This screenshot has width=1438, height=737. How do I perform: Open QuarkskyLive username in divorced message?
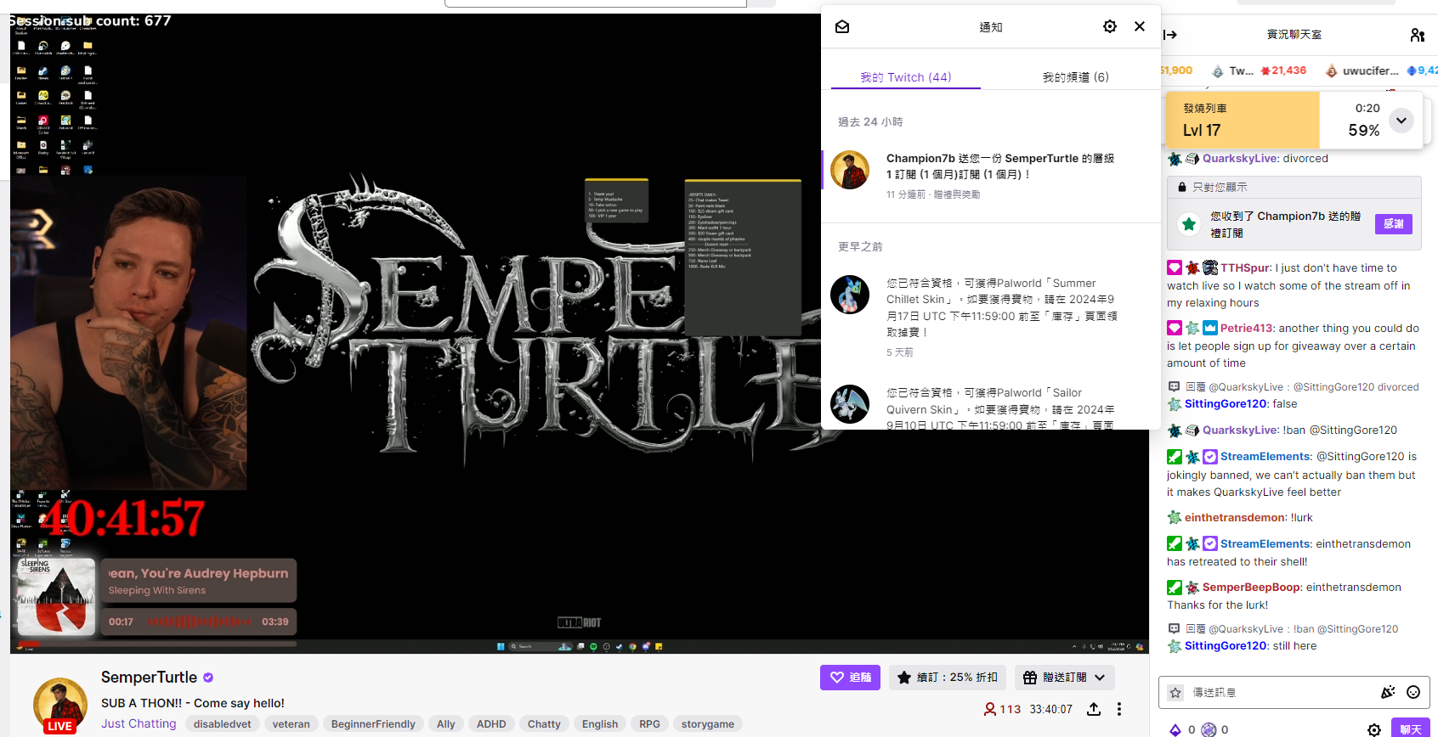point(1241,159)
